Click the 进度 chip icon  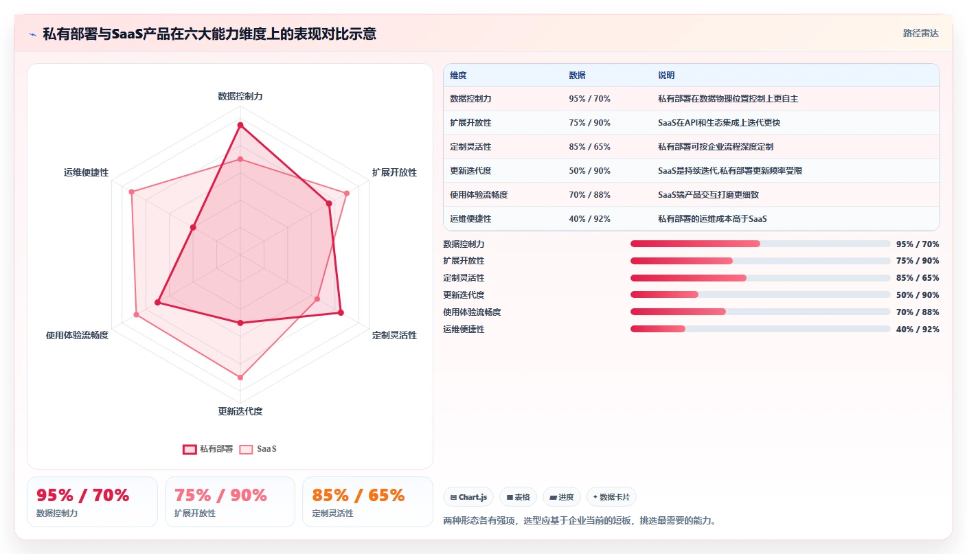(x=553, y=497)
